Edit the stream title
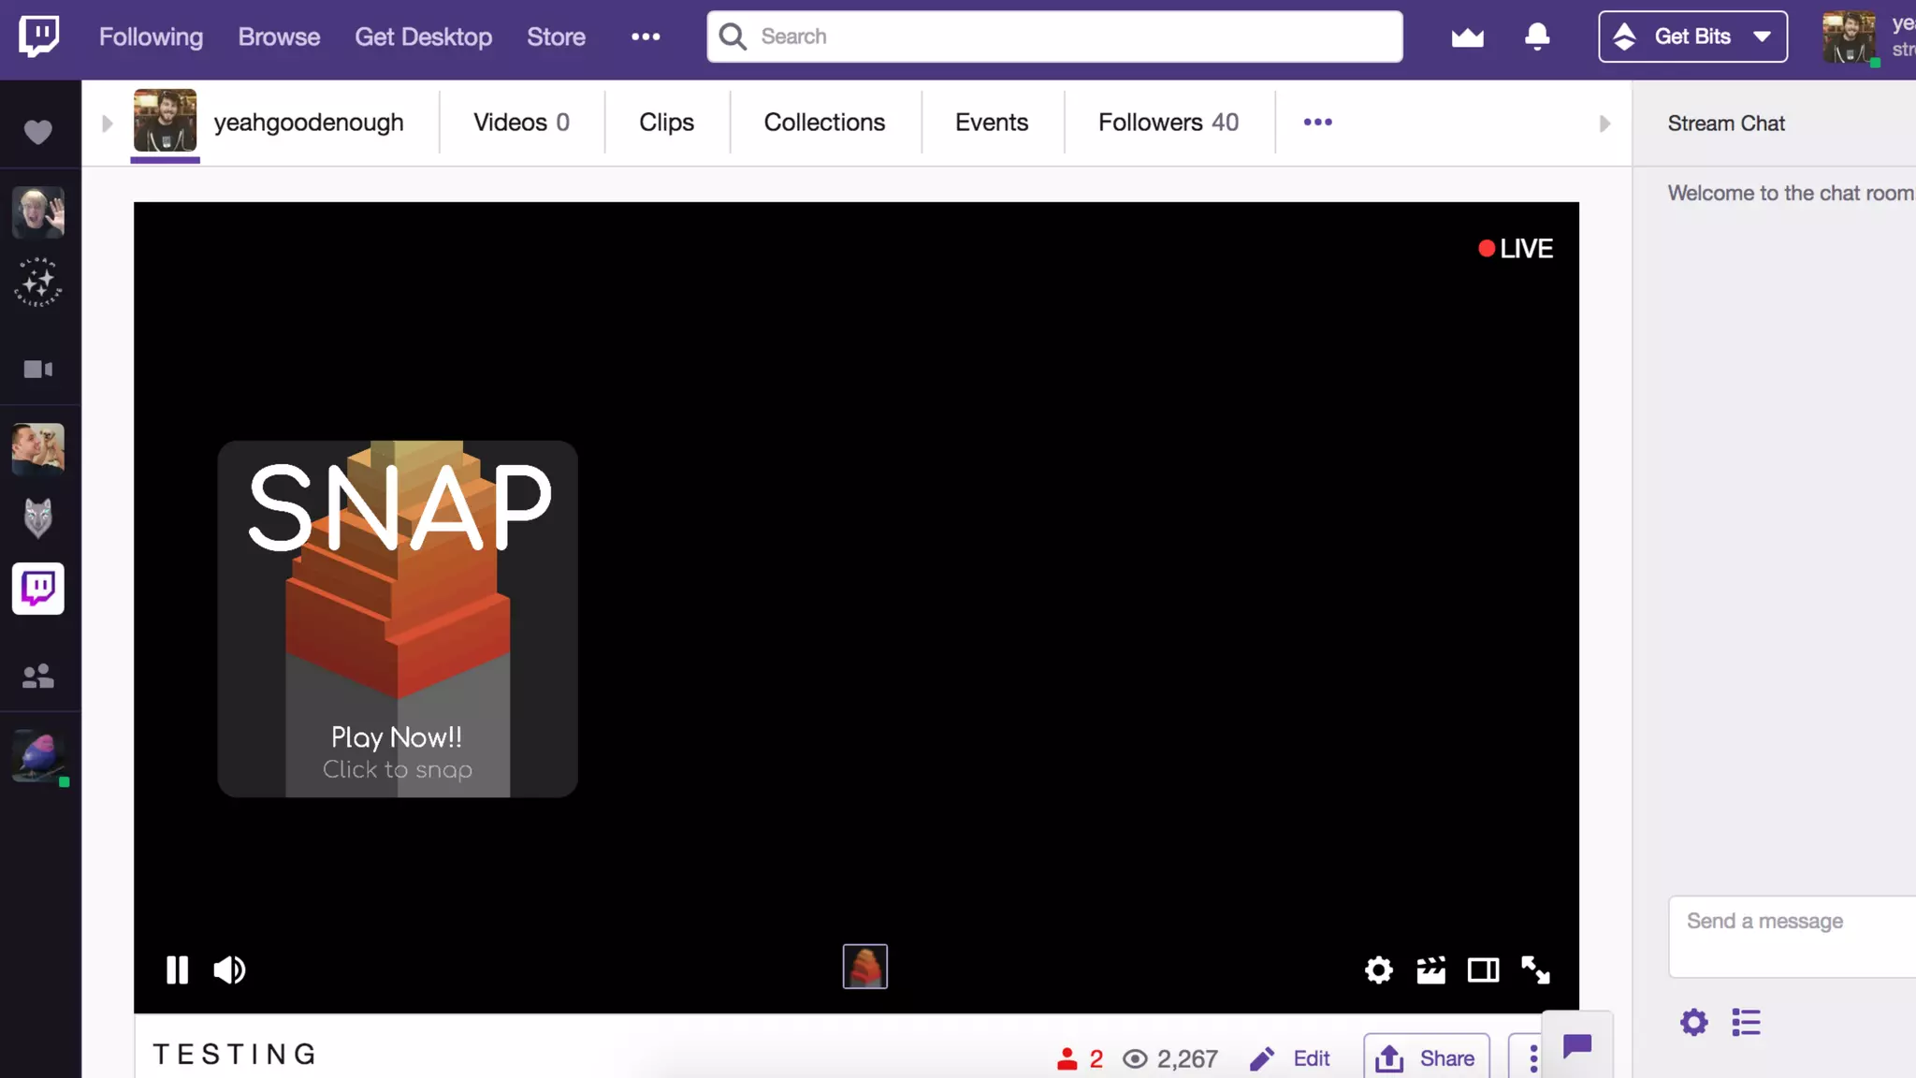This screenshot has width=1916, height=1078. click(x=1290, y=1057)
